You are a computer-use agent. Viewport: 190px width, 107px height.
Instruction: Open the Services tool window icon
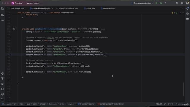click(x=2, y=73)
